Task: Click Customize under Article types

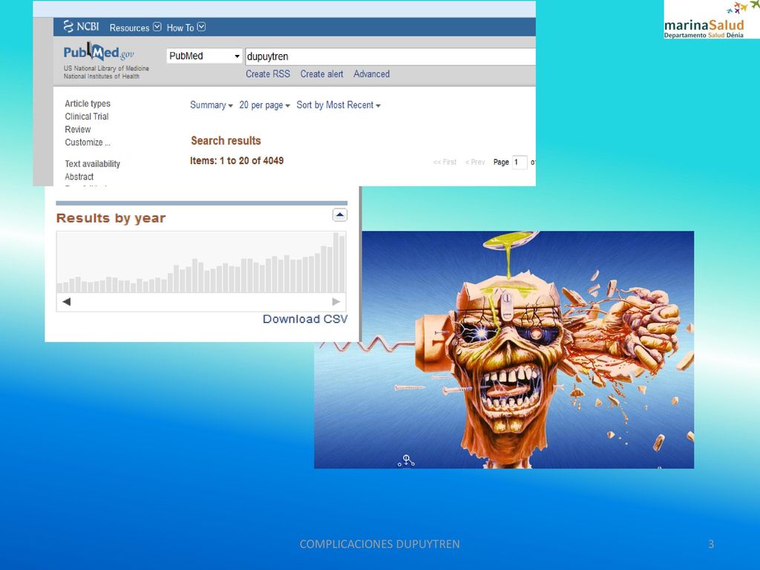Action: point(88,142)
